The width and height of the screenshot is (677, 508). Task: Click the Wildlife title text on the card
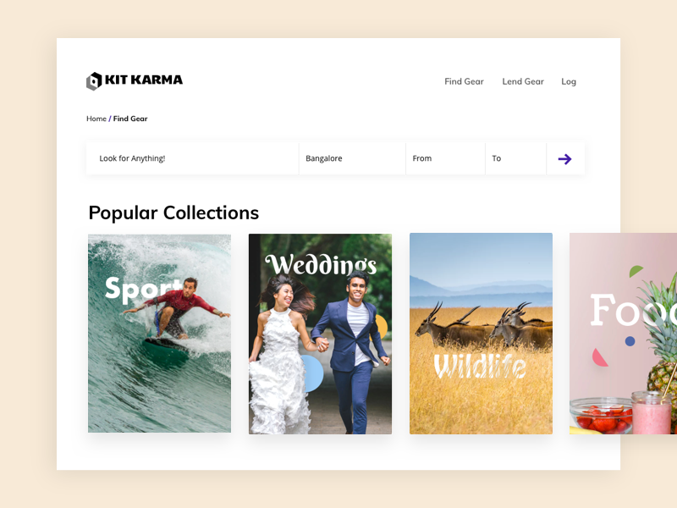tap(480, 367)
